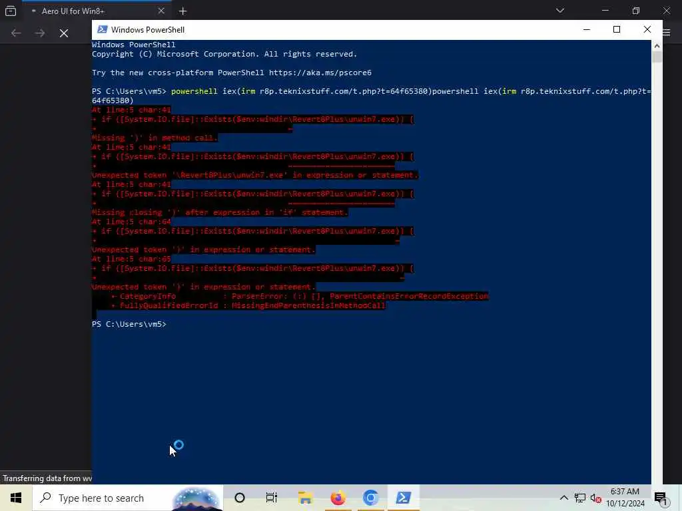This screenshot has height=511, width=682.
Task: Expand the browser list-all-tabs chevron
Action: [560, 11]
